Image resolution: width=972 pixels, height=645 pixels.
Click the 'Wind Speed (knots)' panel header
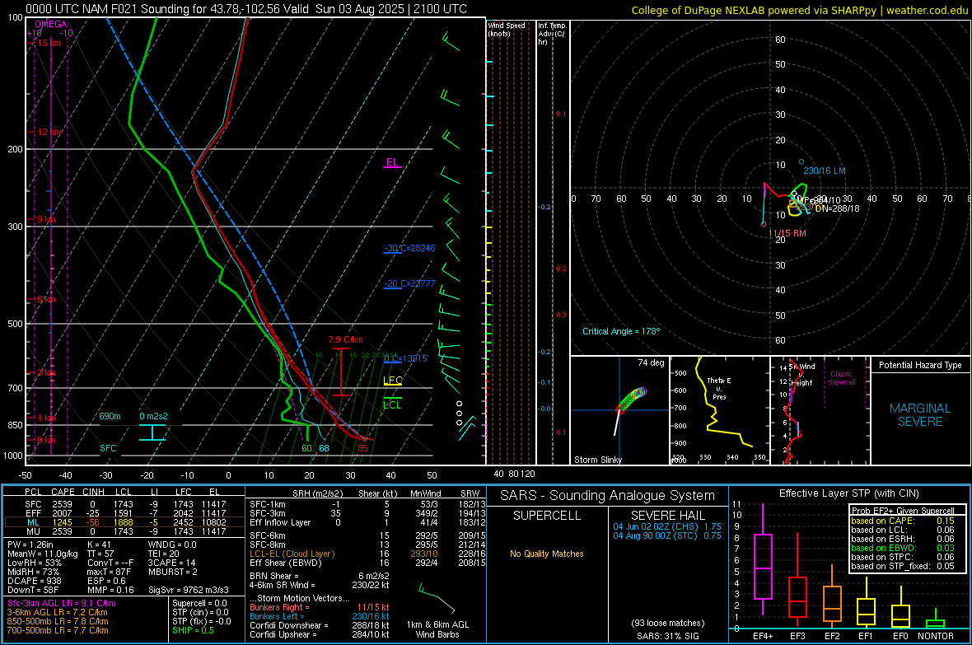tap(507, 29)
